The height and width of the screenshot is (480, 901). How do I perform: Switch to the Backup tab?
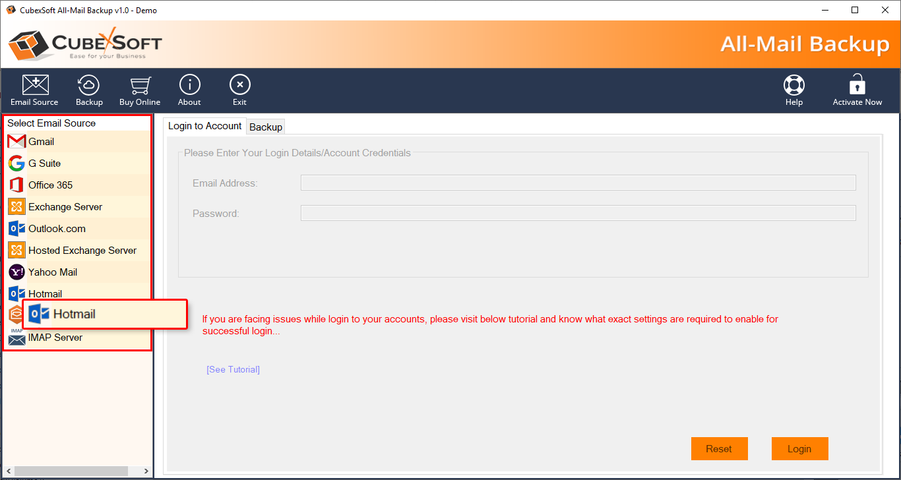coord(266,127)
